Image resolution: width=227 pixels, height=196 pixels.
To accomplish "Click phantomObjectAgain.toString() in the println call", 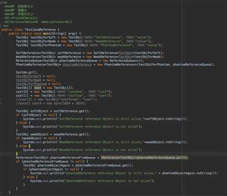I will [189, 173].
